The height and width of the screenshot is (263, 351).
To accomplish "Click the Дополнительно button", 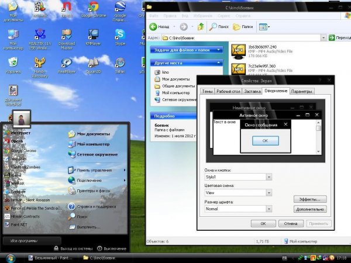I will [310, 209].
